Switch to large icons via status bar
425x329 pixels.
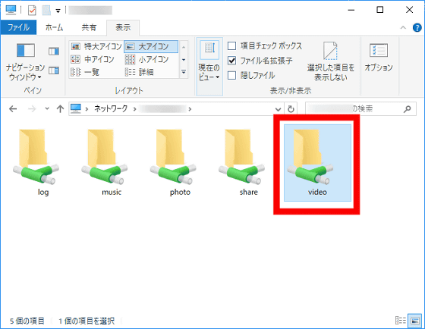[x=415, y=321]
